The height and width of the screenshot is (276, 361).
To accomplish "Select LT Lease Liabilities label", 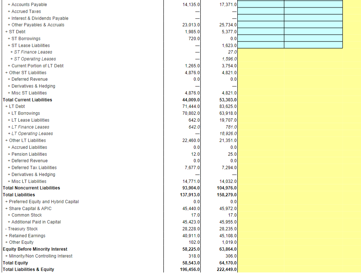I will (x=30, y=120).
